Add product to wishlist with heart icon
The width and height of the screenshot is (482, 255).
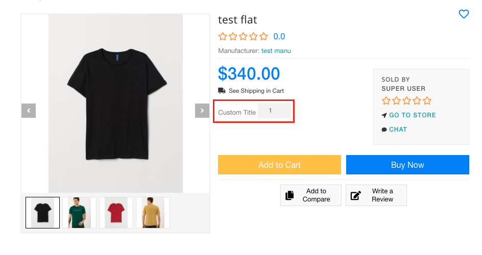(x=464, y=14)
